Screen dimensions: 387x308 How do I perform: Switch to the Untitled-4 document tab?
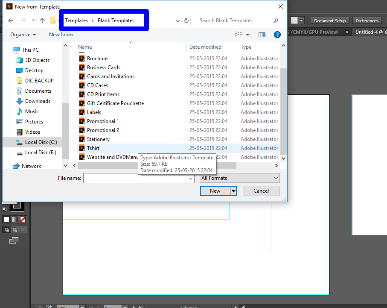pos(370,32)
